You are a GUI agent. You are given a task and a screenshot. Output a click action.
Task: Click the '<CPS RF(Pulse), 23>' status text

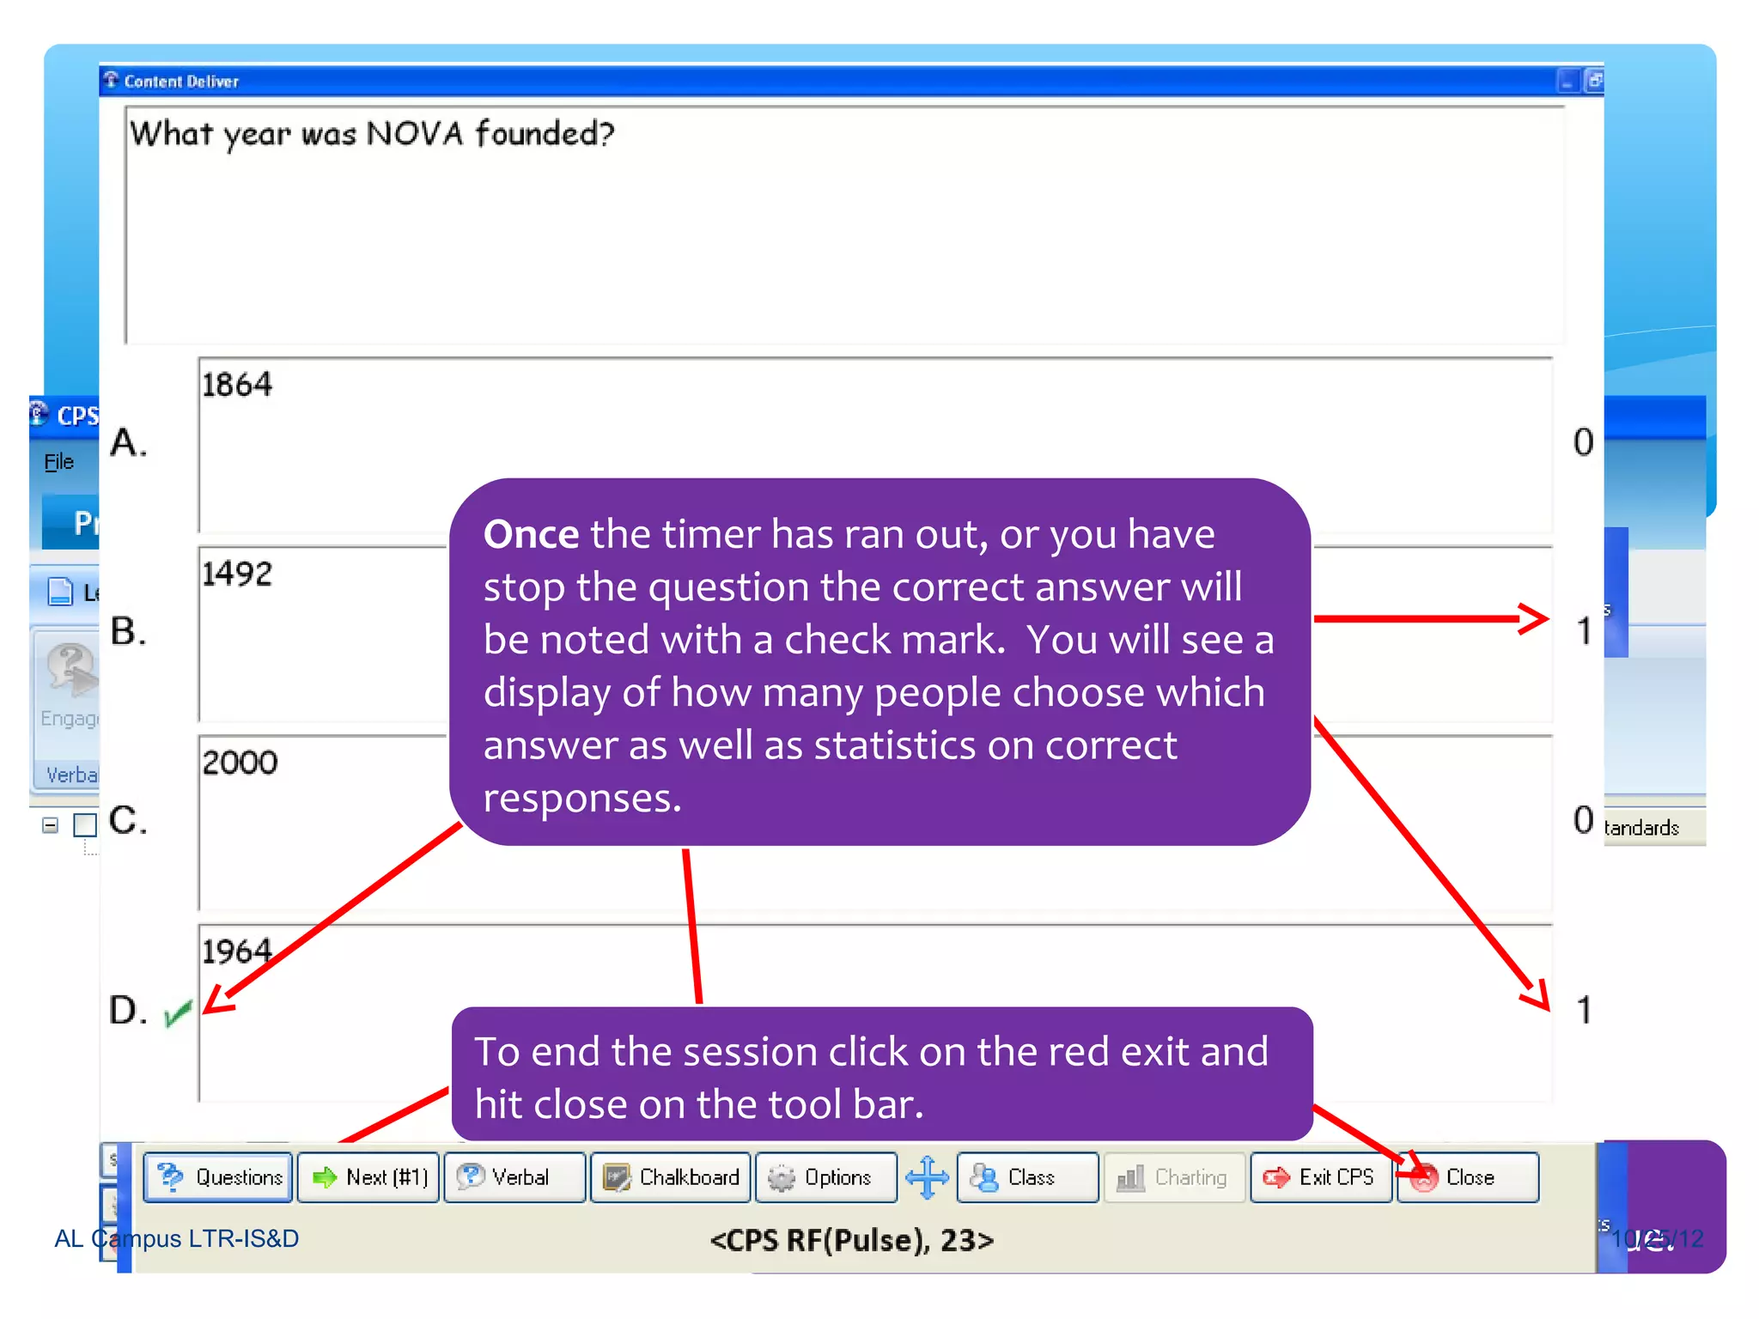(x=852, y=1240)
